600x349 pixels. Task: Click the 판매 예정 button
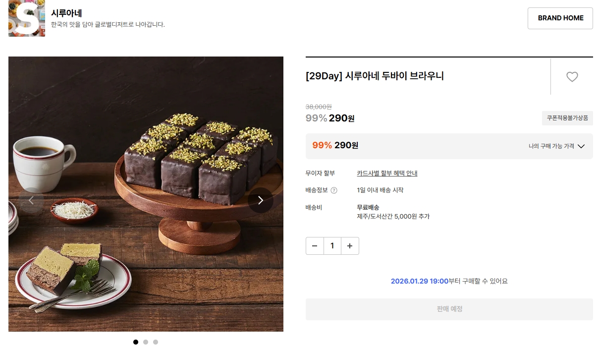[449, 309]
